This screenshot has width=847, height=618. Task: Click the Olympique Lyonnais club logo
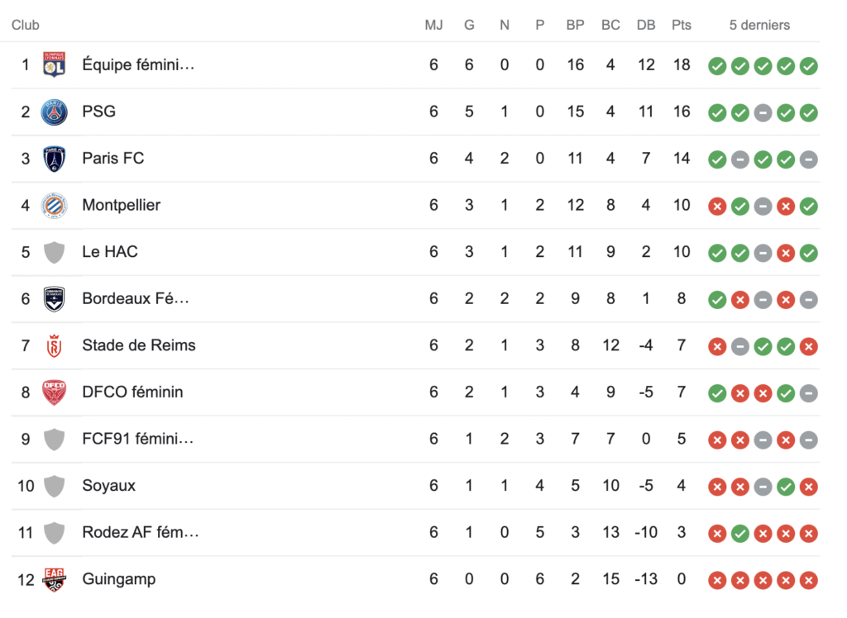[x=54, y=64]
